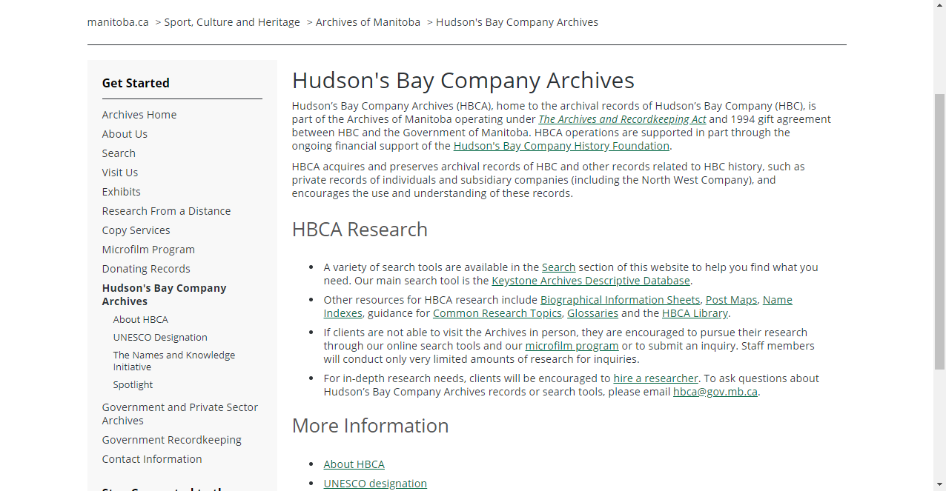Open Donating Records sidebar link
This screenshot has width=946, height=491.
[146, 269]
